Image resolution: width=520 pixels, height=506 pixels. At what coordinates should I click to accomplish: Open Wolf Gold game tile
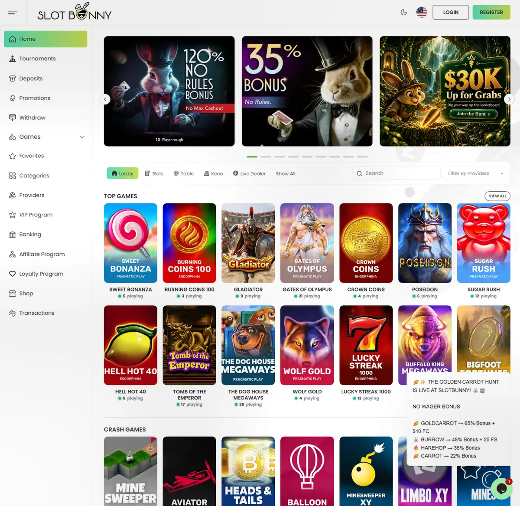[307, 345]
